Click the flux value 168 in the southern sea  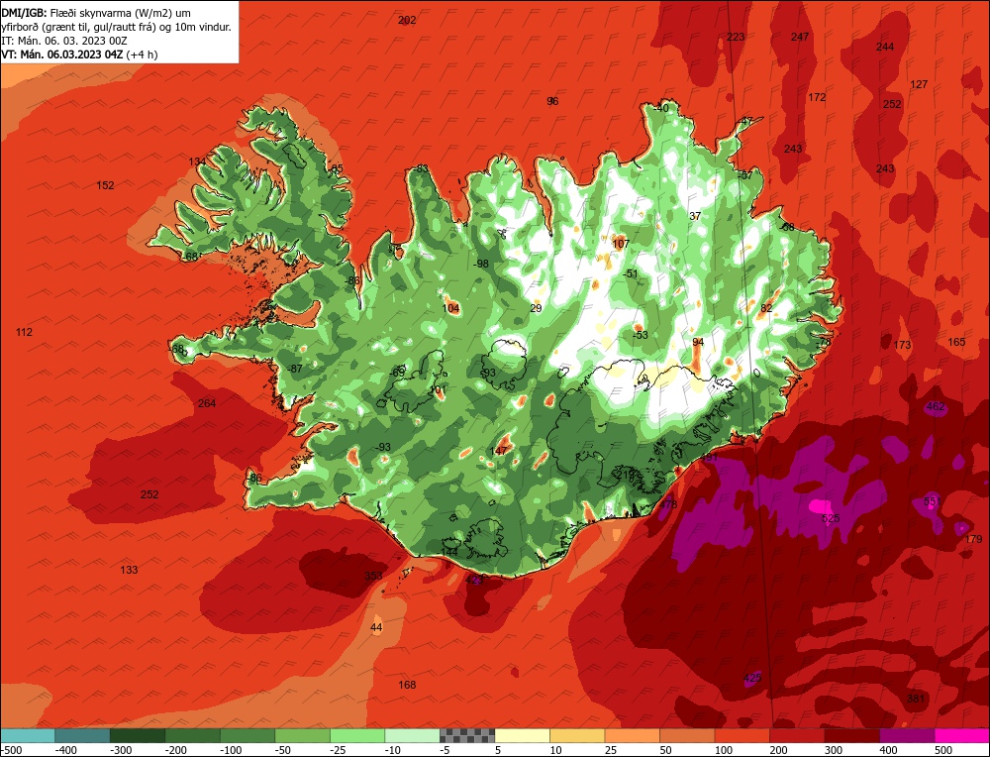click(407, 685)
